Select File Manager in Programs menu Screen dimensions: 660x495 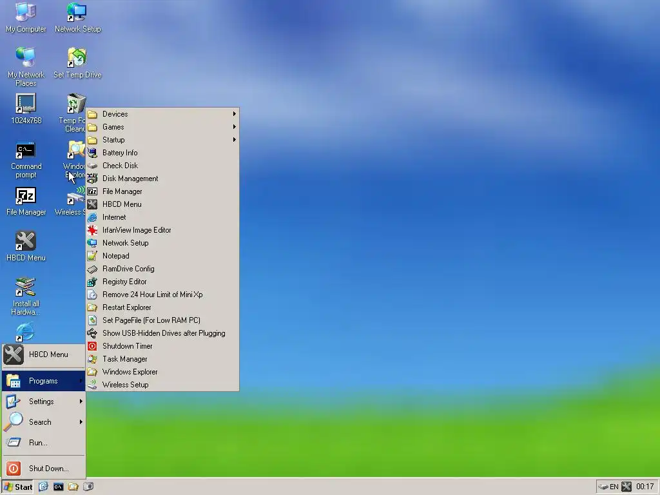162,191
